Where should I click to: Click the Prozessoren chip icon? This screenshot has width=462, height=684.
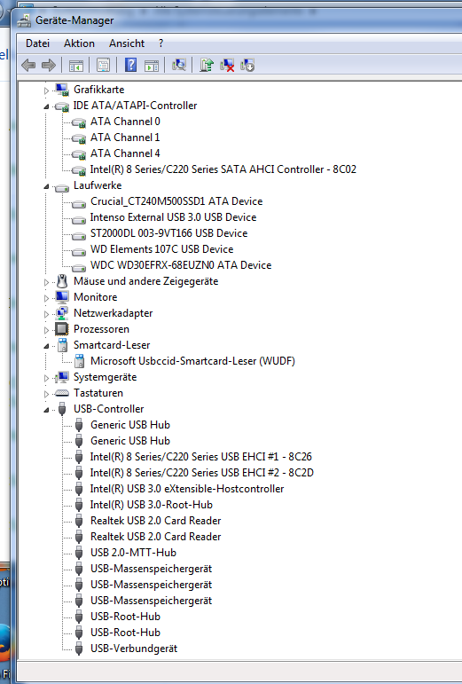62,329
